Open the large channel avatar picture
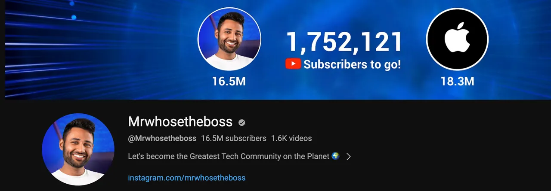Screen dimensions: 551x191 point(78,149)
